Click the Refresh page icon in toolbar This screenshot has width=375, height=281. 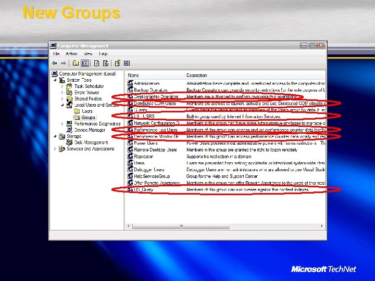[x=97, y=63]
